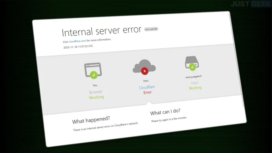This screenshot has width=272, height=153.
Task: Click the What can I do? heading
Action: 165,112
